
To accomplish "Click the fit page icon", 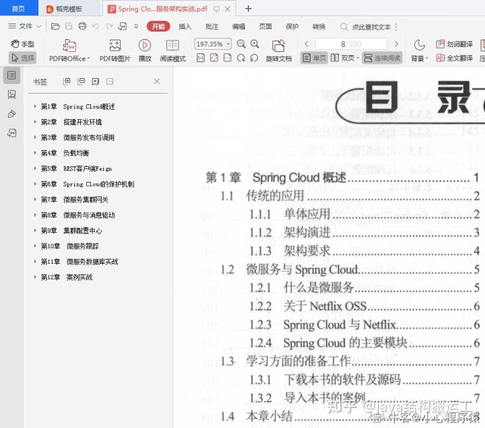I will tap(214, 58).
